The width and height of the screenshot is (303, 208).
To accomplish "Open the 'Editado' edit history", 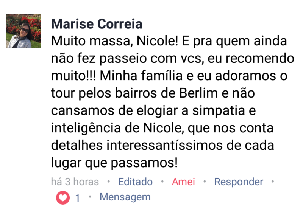I will point(135,182).
